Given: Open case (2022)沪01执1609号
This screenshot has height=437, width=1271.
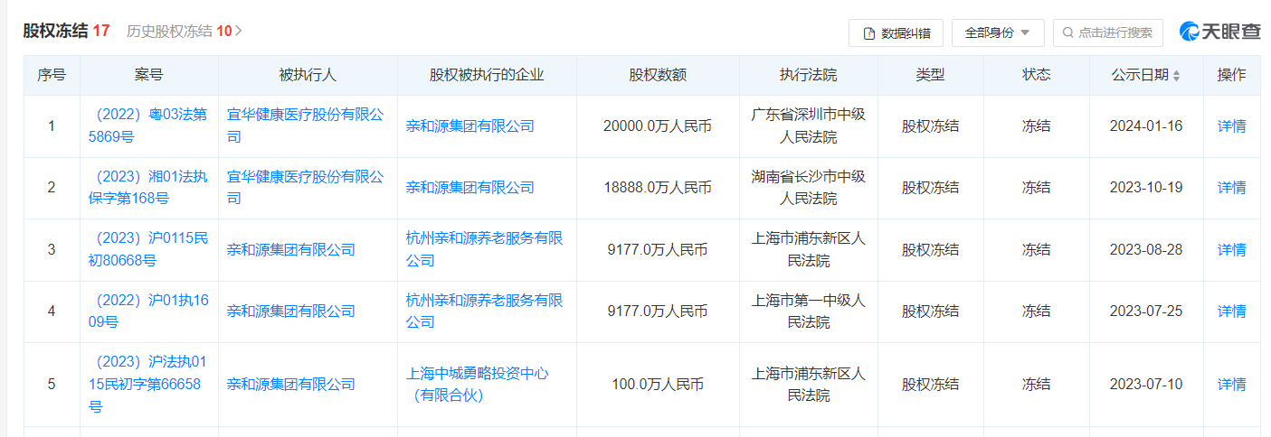Looking at the screenshot, I should click(x=149, y=311).
